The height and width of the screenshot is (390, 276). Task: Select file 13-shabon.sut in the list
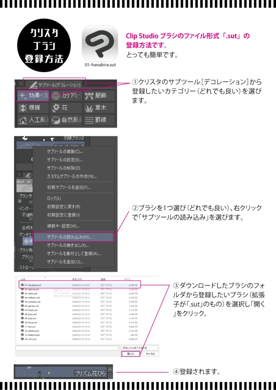80,335
